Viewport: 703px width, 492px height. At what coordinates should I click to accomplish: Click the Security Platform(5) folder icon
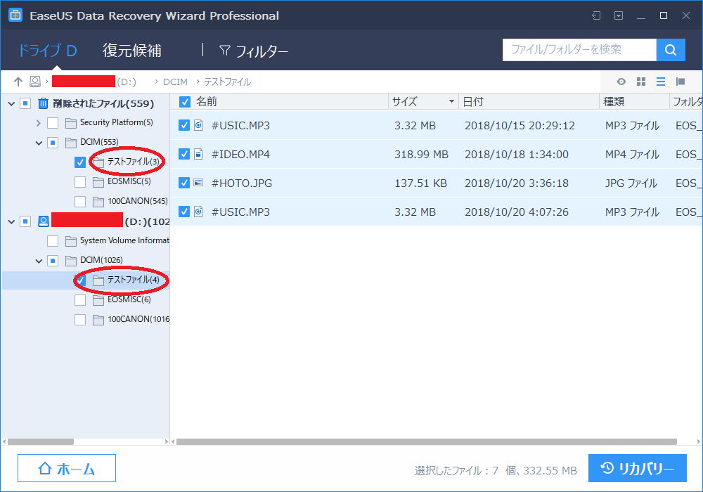[70, 123]
